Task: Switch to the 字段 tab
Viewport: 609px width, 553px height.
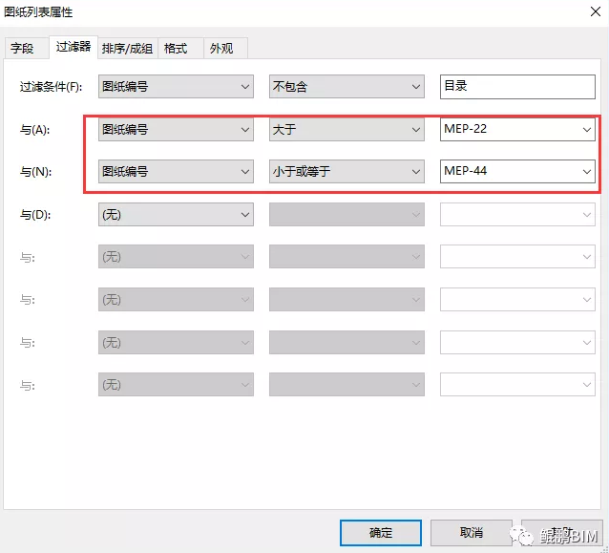Action: tap(23, 48)
